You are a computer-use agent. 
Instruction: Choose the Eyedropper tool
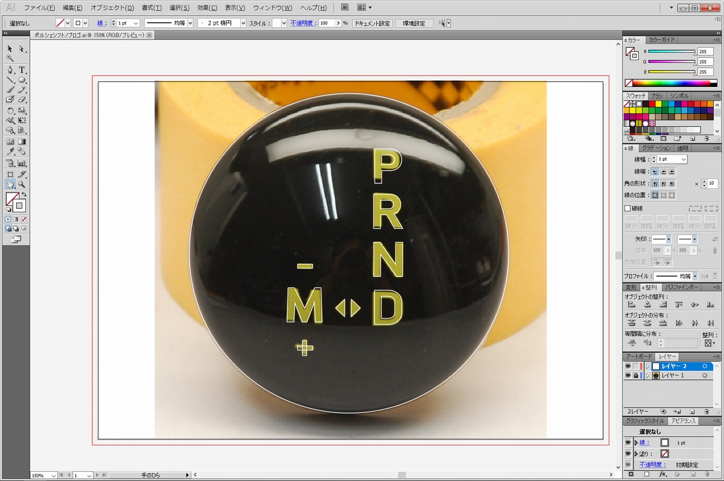pos(10,152)
